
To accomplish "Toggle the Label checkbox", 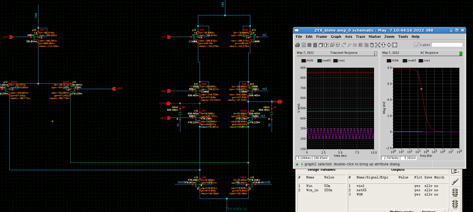I will pos(417,45).
